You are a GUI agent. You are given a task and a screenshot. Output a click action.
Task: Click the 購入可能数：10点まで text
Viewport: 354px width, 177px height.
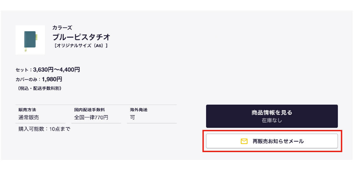(x=44, y=129)
